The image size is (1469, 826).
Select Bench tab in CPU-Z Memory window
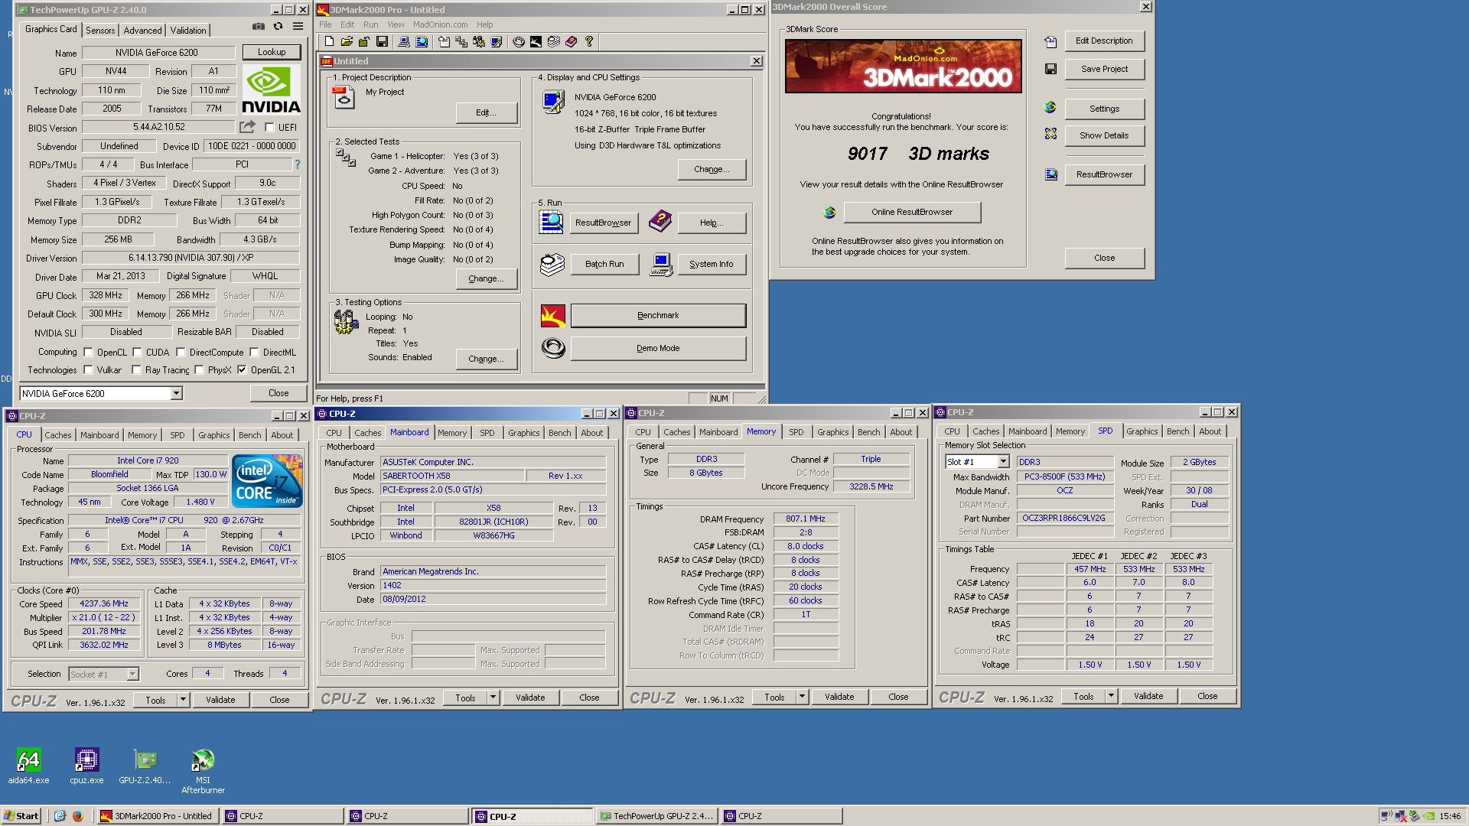coord(868,432)
